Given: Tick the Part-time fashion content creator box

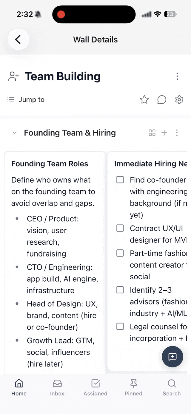Looking at the screenshot, I should point(120,253).
